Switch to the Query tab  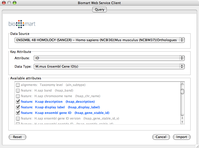99,9
